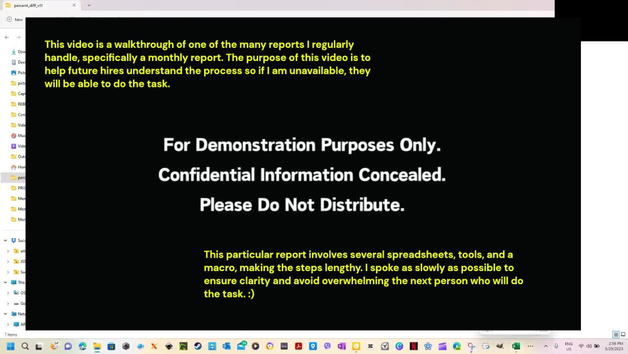The image size is (628, 354).
Task: Click the microphone tray icon
Action: [556, 346]
